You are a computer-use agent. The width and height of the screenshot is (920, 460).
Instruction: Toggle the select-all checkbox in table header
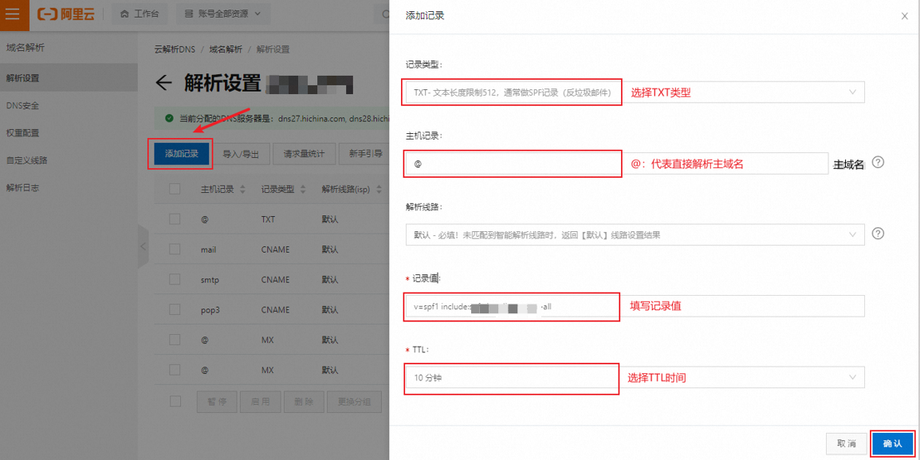[x=175, y=189]
